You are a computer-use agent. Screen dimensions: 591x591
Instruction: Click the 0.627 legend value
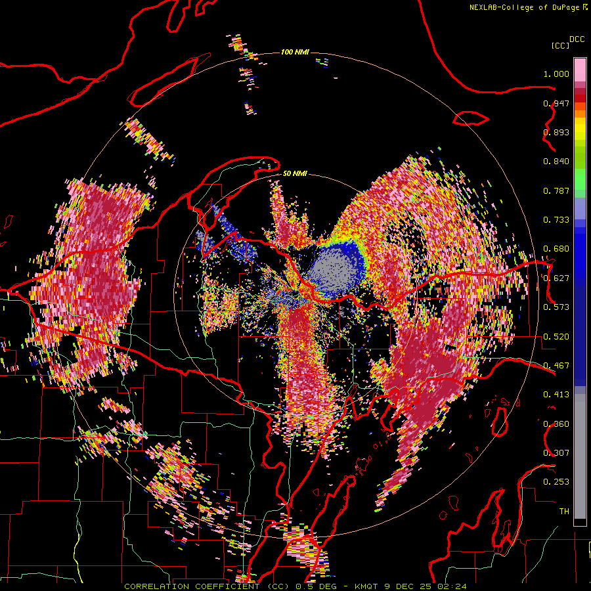[556, 278]
